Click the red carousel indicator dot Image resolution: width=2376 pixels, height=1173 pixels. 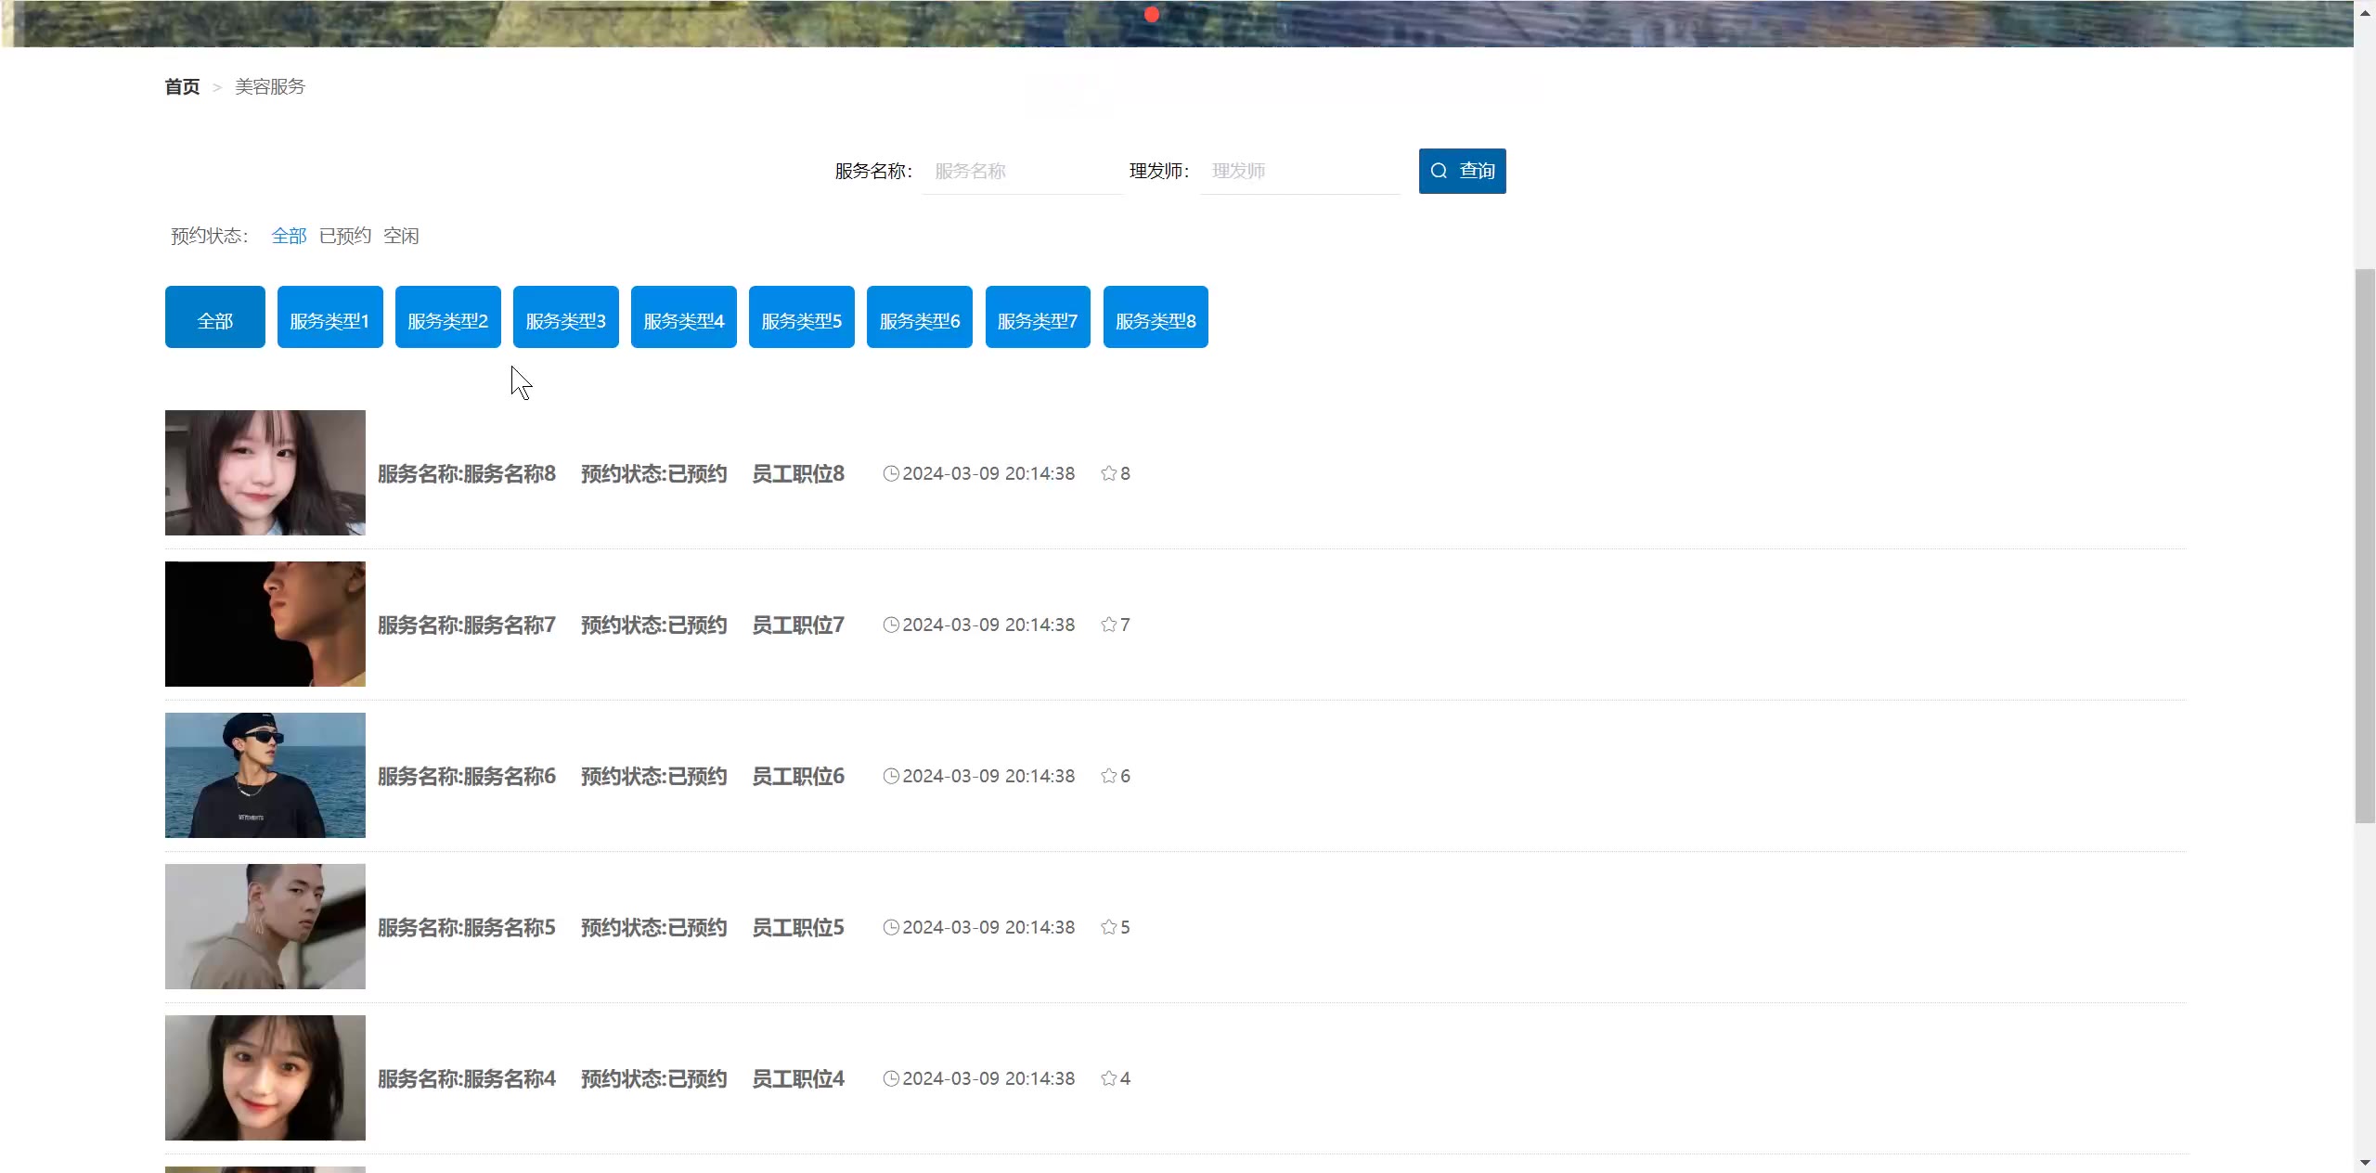point(1152,14)
